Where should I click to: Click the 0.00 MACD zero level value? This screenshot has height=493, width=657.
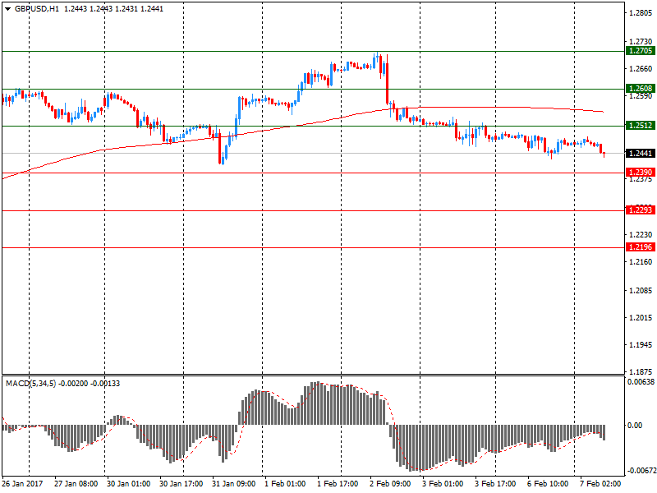pos(635,426)
